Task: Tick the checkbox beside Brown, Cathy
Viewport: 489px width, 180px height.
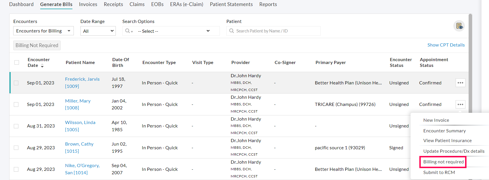Action: click(x=16, y=148)
